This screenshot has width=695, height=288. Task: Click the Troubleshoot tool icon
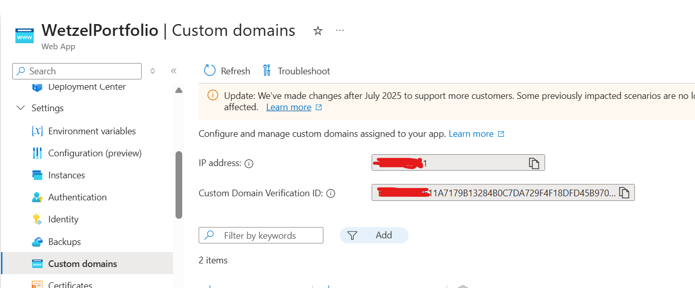pyautogui.click(x=266, y=71)
